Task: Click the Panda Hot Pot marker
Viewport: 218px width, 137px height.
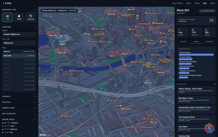Action: click(x=146, y=13)
